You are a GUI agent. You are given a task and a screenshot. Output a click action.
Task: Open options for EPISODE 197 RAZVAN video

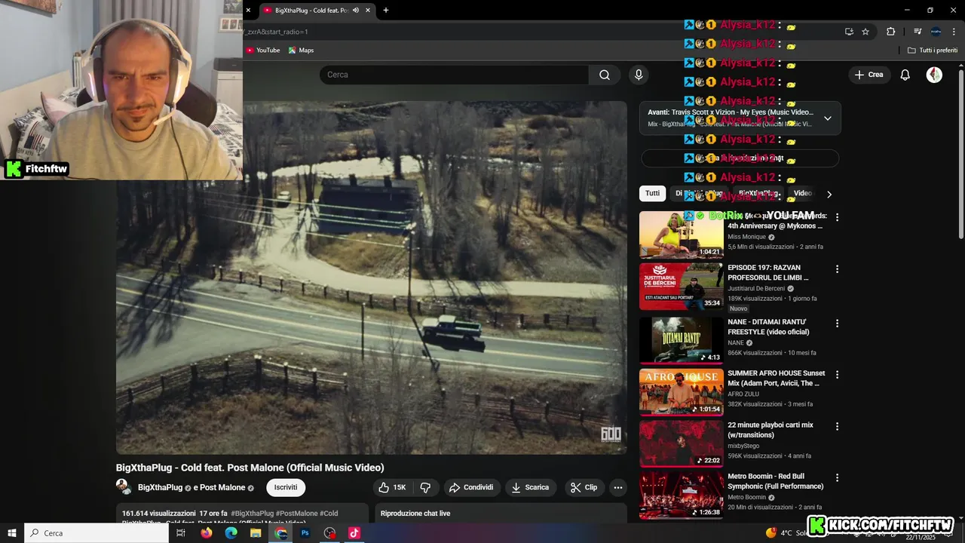[x=837, y=269]
